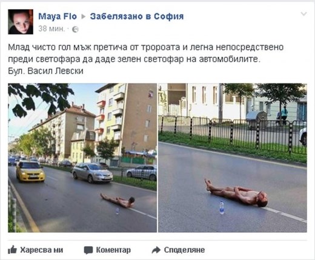This screenshot has width=315, height=260.
Task: Click the water bottle in right photo
Action: coord(222,207)
